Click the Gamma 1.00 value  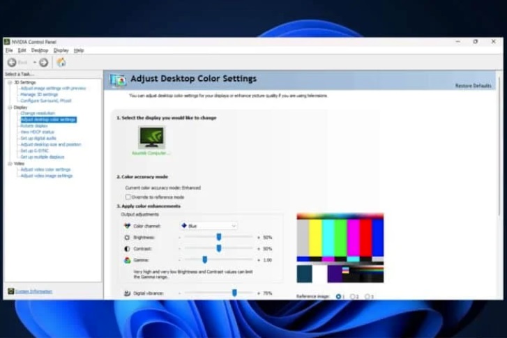(267, 260)
